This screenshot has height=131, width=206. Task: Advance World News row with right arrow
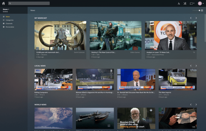click(x=196, y=105)
